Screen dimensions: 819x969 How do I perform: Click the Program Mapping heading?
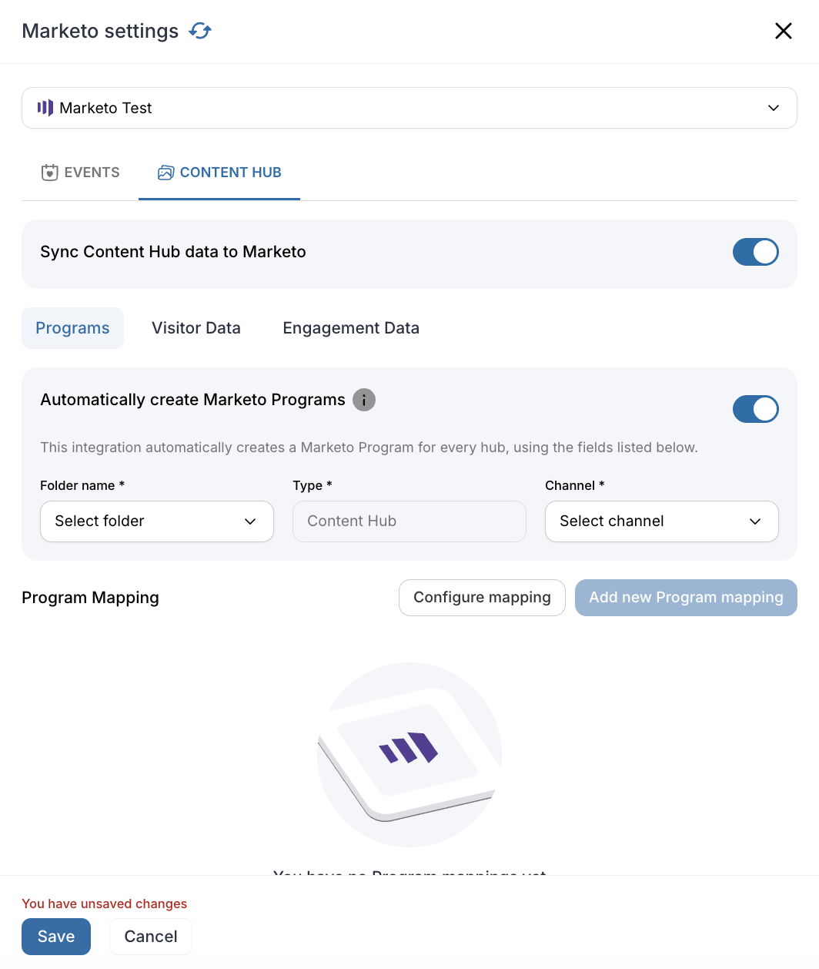90,598
